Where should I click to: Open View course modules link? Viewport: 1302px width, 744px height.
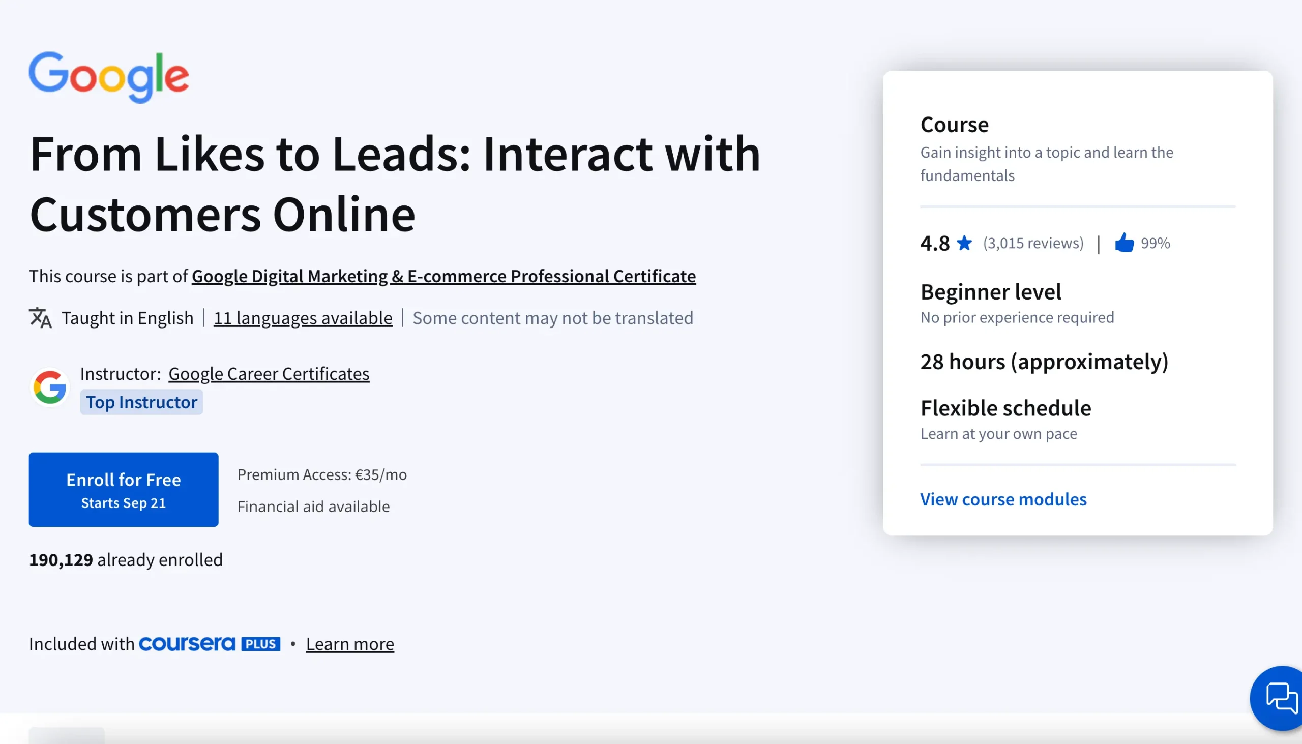click(x=1003, y=499)
